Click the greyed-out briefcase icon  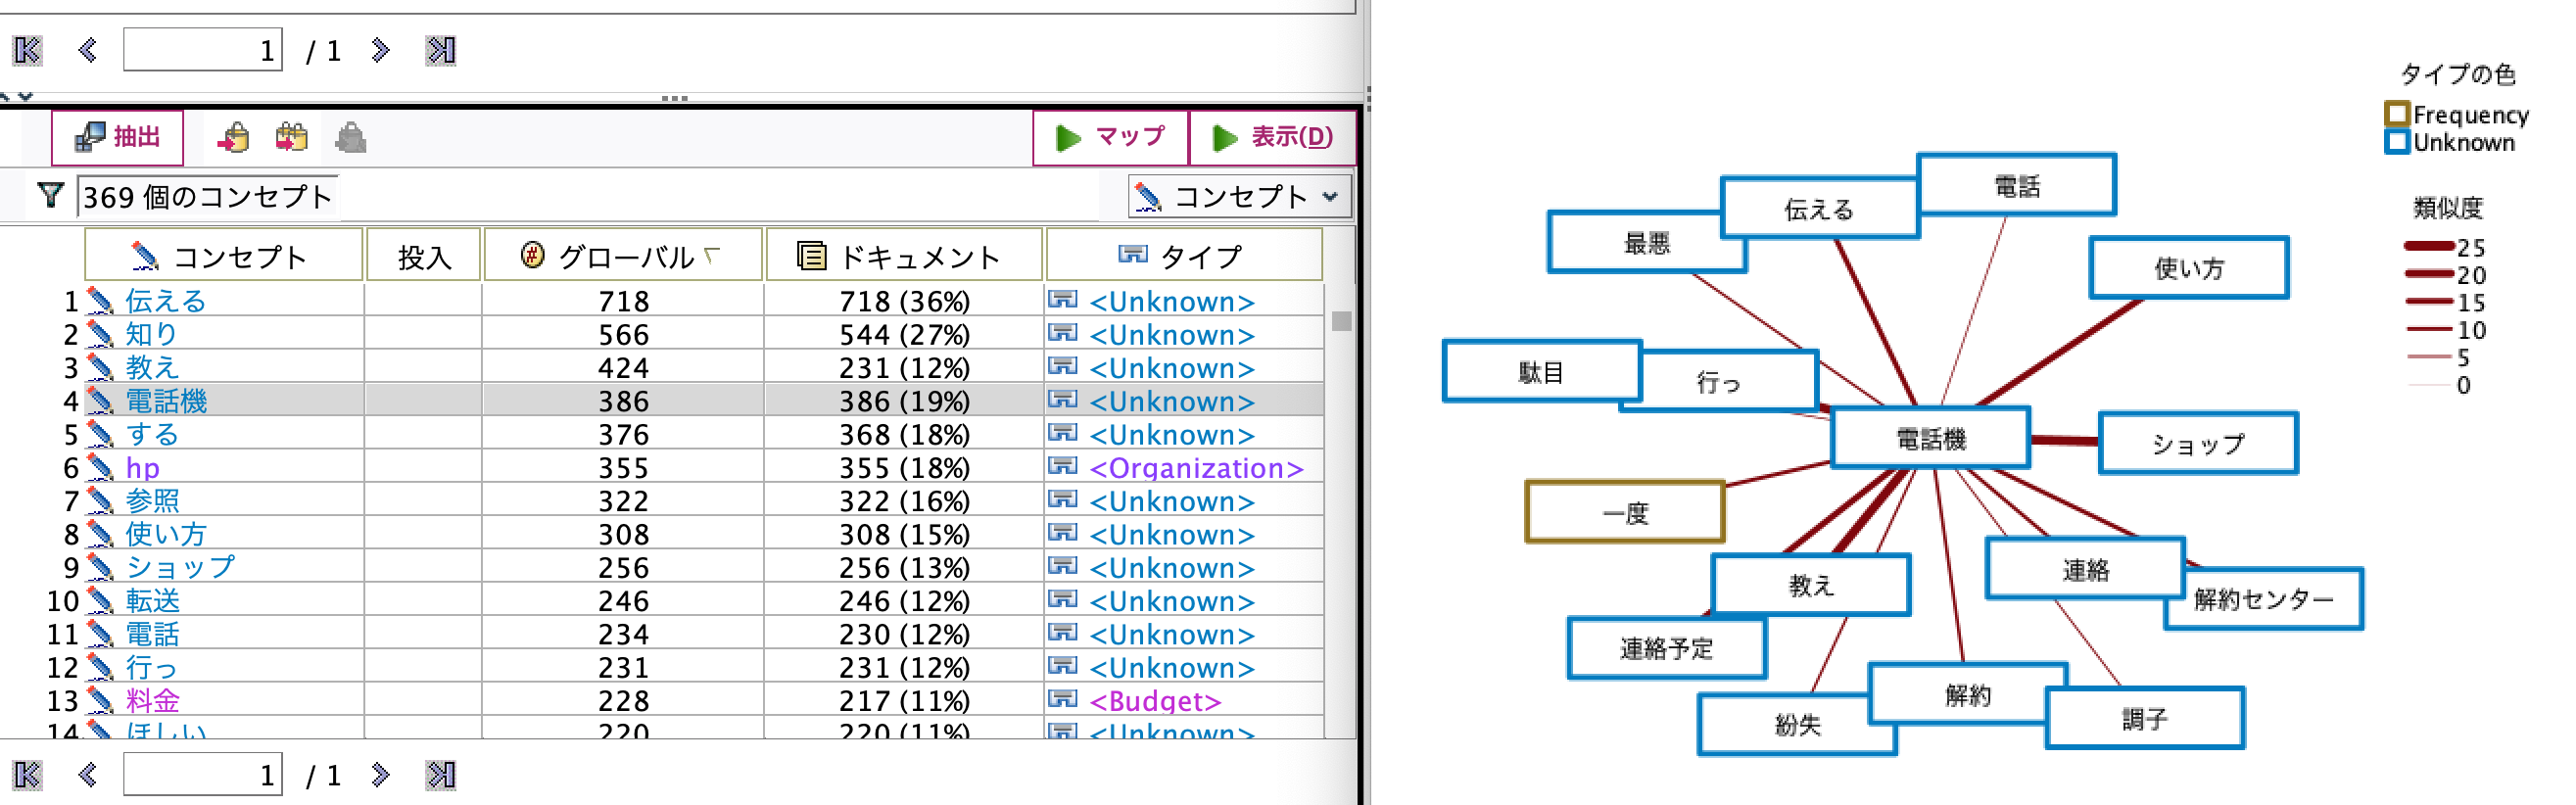(x=350, y=137)
